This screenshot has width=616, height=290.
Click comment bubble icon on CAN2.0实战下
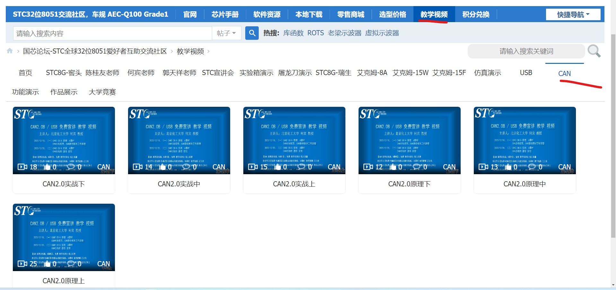tap(71, 167)
